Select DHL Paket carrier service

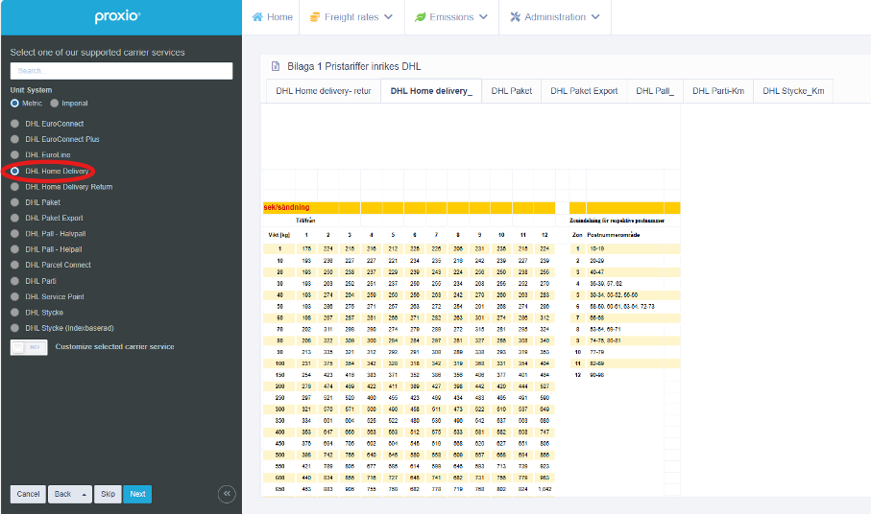point(15,202)
